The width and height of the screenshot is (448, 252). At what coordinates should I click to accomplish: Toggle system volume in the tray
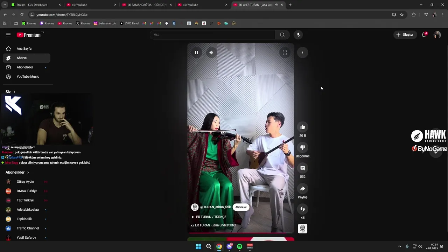420,246
